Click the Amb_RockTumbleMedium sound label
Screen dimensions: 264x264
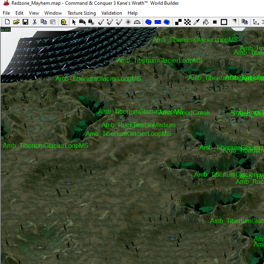(138, 125)
